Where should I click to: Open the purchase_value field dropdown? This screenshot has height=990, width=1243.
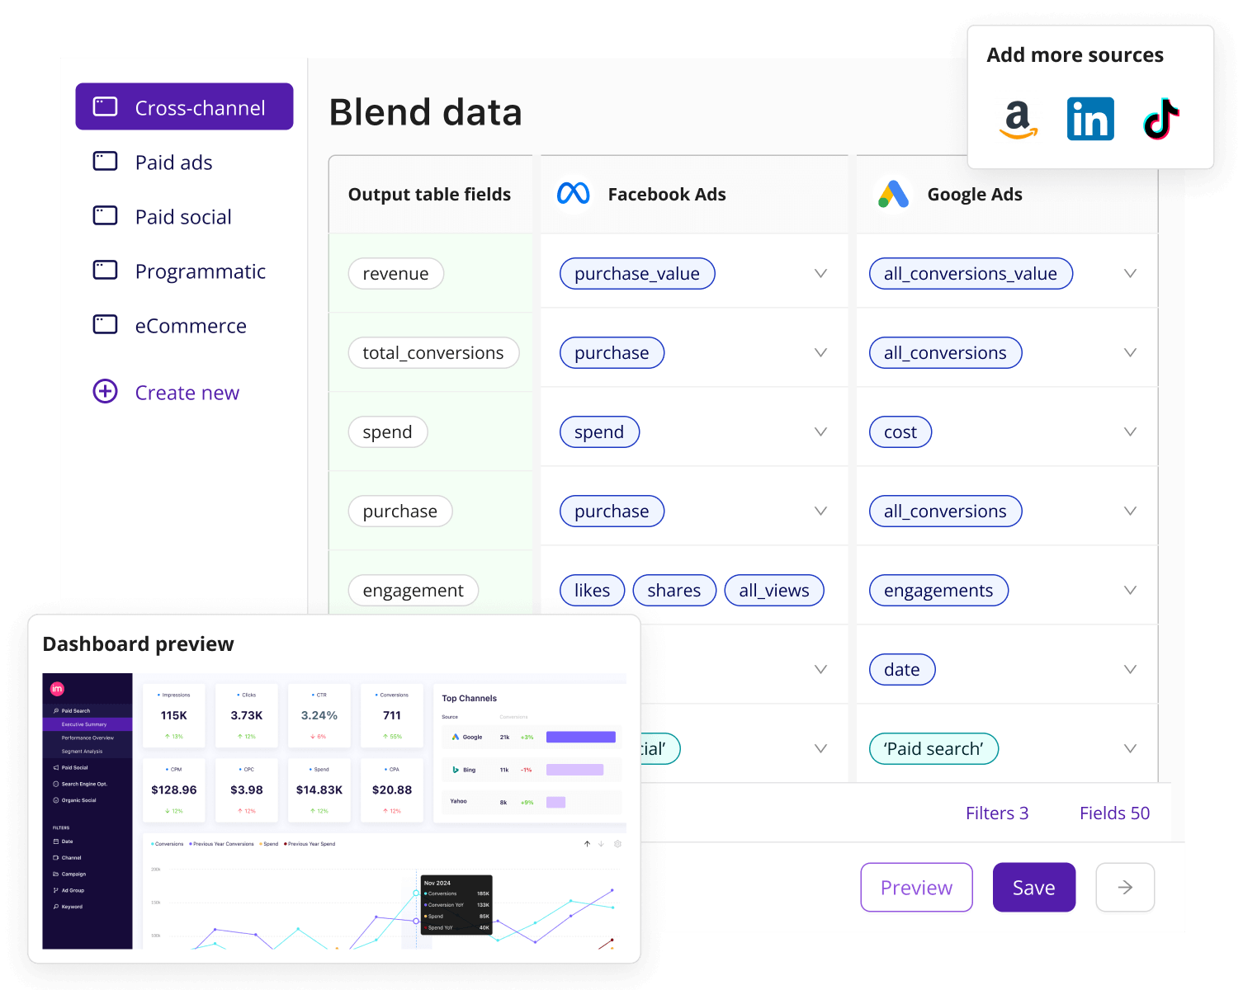click(820, 273)
